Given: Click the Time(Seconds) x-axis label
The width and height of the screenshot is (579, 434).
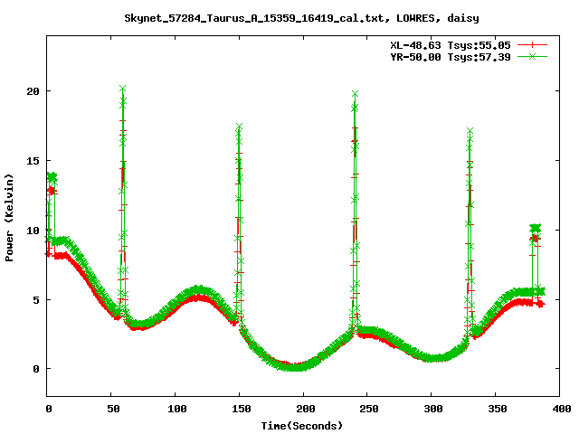Looking at the screenshot, I should 302,426.
